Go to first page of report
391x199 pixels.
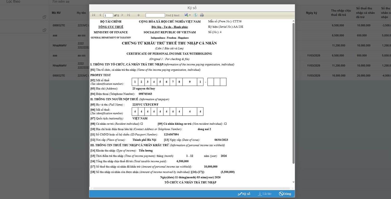(x=93, y=15)
